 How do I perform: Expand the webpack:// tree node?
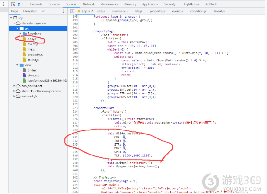[x=14, y=96]
